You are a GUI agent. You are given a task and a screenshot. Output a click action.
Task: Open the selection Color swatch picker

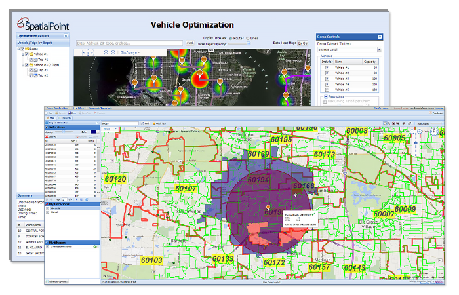(x=94, y=132)
